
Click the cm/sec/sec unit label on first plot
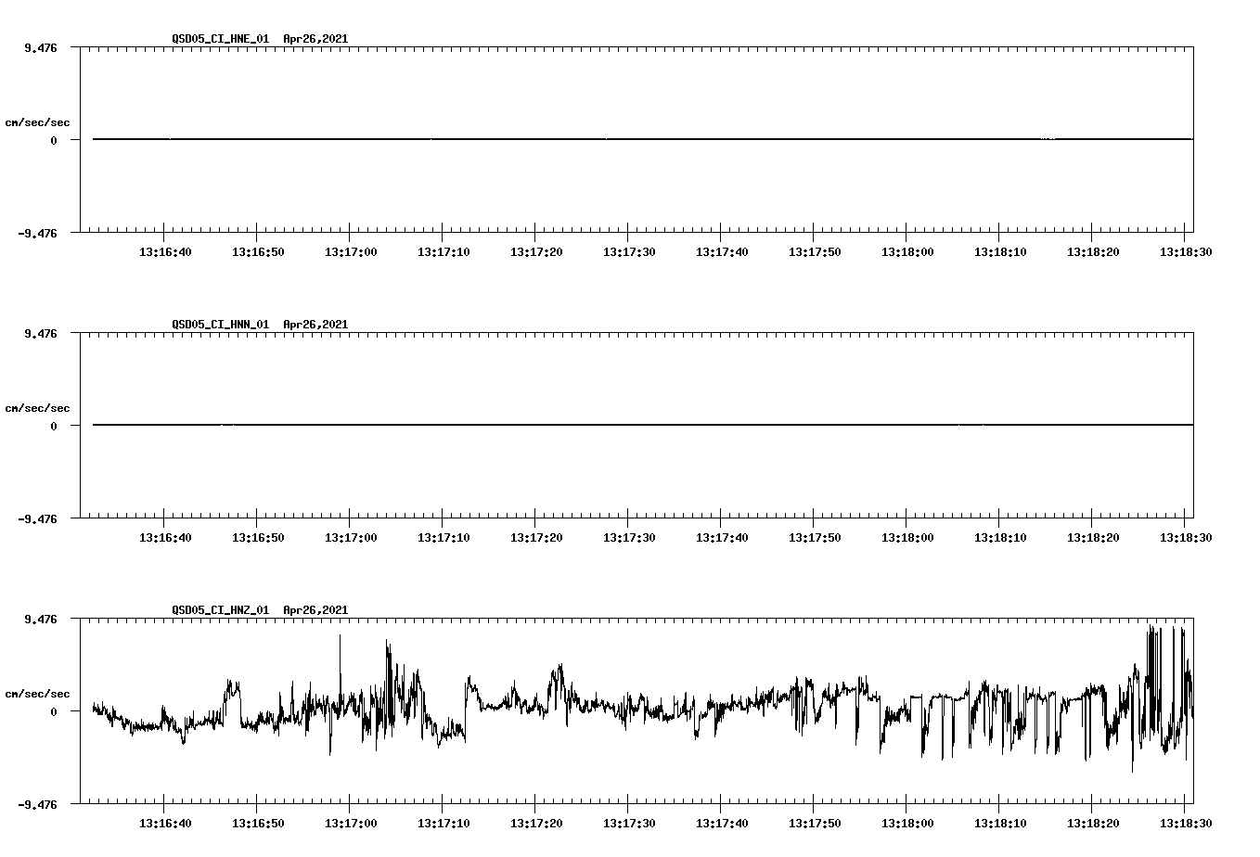click(38, 122)
